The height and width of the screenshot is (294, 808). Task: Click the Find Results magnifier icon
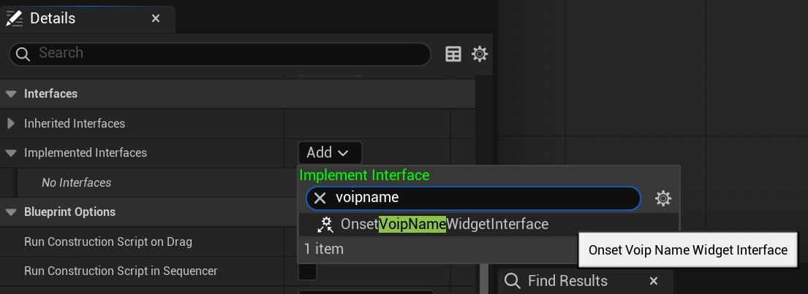tap(512, 281)
